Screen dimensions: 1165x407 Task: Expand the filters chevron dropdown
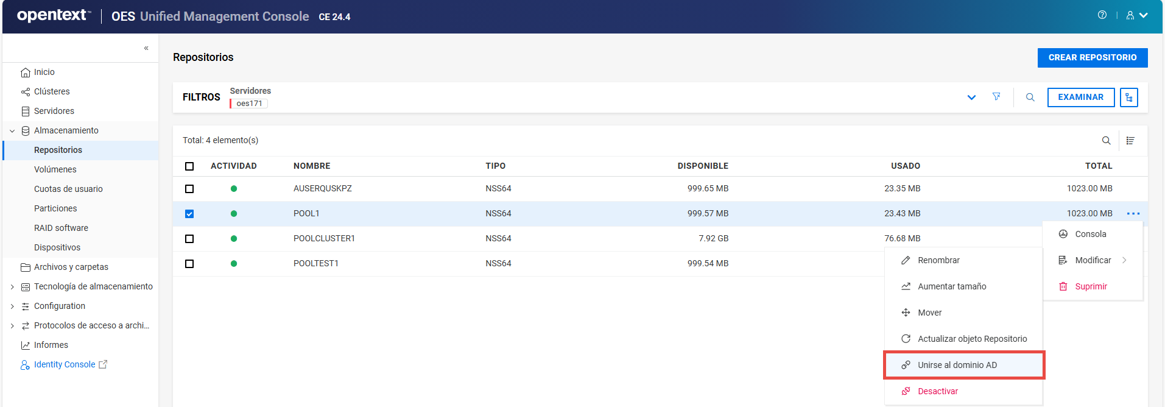point(971,97)
